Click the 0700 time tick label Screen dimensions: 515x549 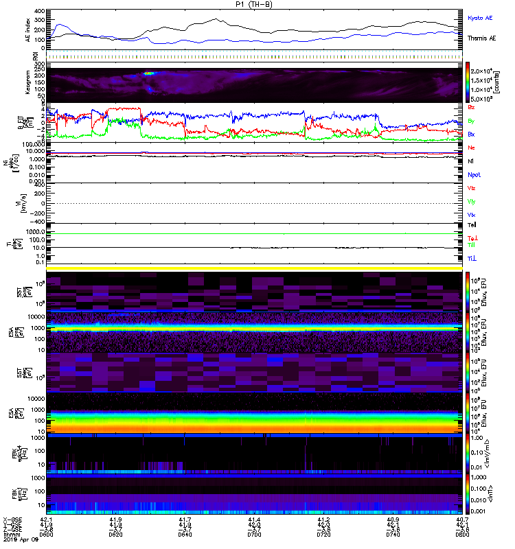pyautogui.click(x=254, y=535)
